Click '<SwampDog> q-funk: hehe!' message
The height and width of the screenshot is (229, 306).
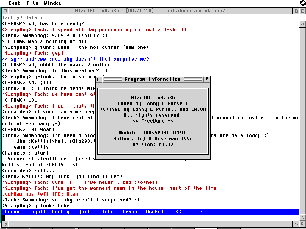(x=37, y=206)
